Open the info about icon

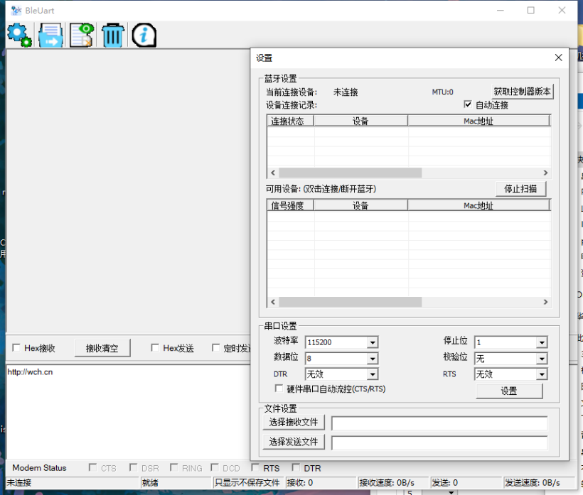coord(144,35)
